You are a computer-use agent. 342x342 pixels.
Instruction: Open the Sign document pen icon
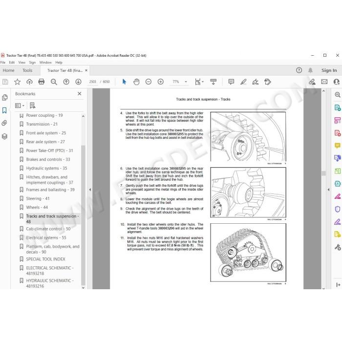pos(256,82)
